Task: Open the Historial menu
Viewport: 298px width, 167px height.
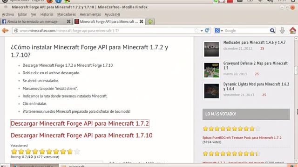Action: [x=47, y=14]
